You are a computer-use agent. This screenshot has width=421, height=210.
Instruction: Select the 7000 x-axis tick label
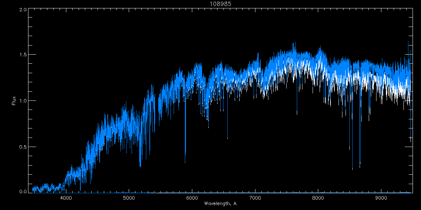255,198
